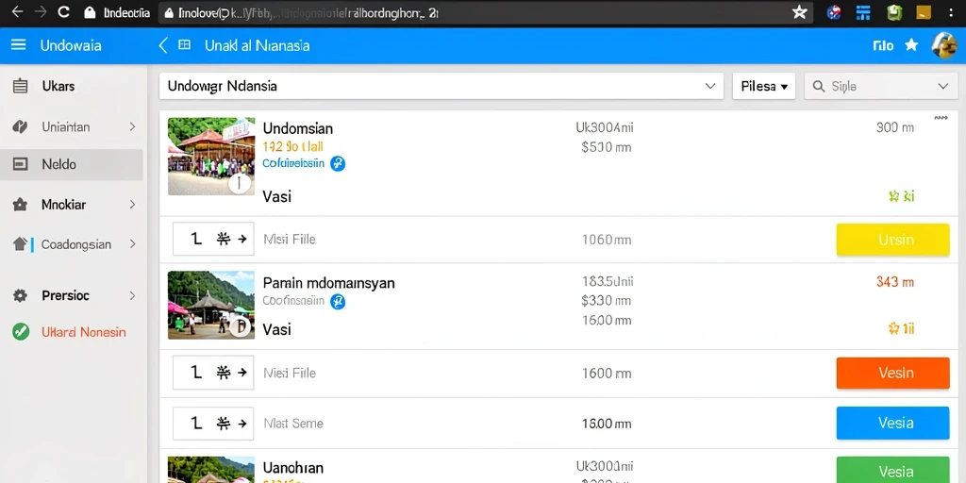Viewport: 966px width, 483px height.
Task: Click the Mat Seme row label
Action: [x=293, y=424]
